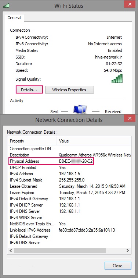Open Wireless Properties
The width and height of the screenshot is (138, 278).
pos(69,90)
